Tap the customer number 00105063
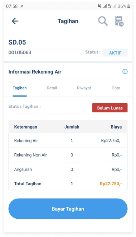The height and width of the screenshot is (237, 136). point(20,52)
